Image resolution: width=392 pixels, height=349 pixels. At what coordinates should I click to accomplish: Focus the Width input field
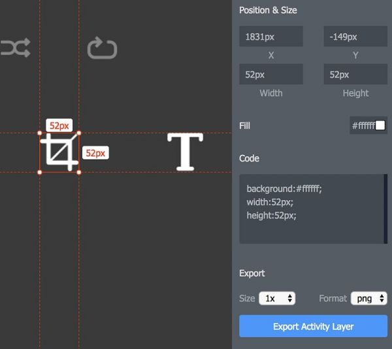tap(271, 75)
